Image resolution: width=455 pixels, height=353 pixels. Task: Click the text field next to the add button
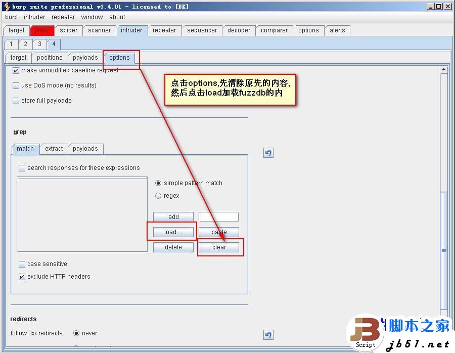218,216
